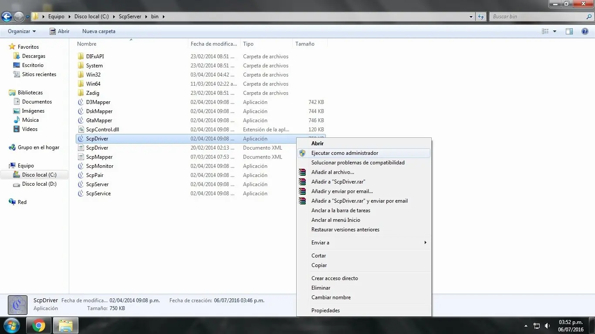Click the Grupo en el hogar icon

tap(12, 147)
